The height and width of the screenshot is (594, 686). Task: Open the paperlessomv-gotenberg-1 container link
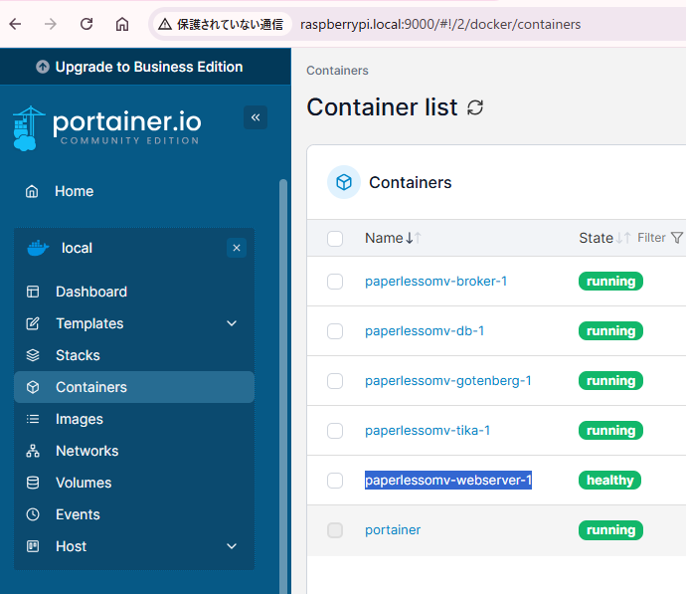point(448,381)
